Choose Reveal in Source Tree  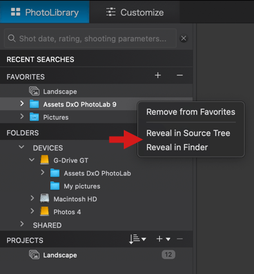click(x=188, y=133)
